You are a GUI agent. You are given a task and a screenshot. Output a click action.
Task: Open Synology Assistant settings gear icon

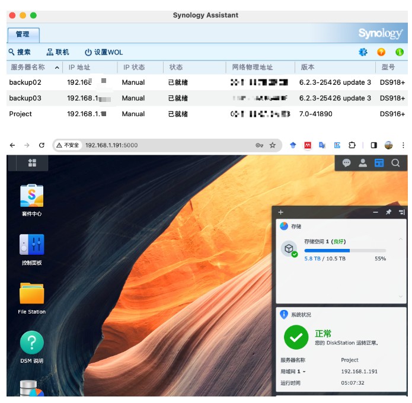363,52
